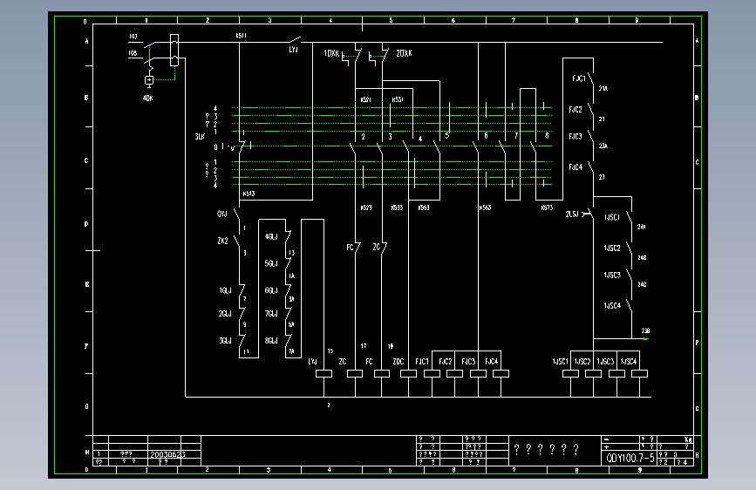Select the 4DK breaker box symbol

tap(149, 80)
